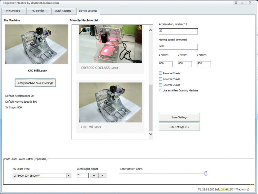Select the Device Settings tab
258x194 pixels.
coord(88,11)
